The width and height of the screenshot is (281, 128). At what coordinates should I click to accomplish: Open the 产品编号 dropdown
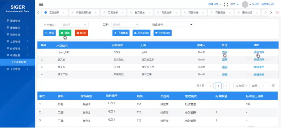pos(74,25)
